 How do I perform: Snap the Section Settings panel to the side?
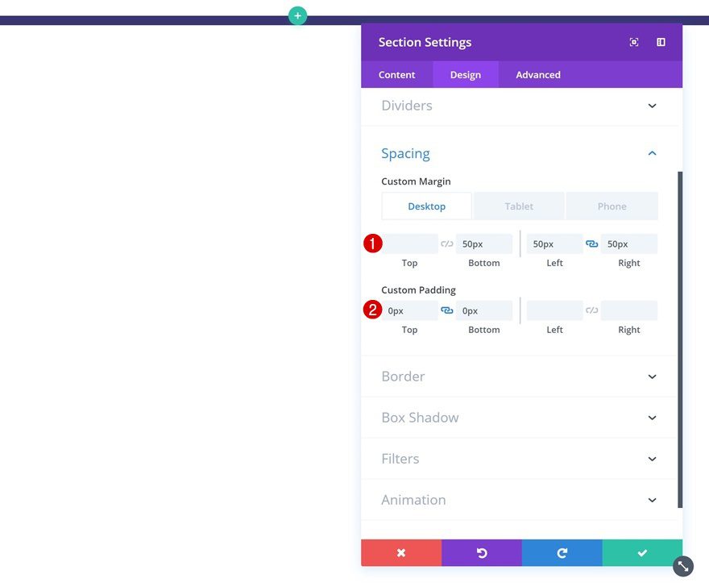pos(661,42)
